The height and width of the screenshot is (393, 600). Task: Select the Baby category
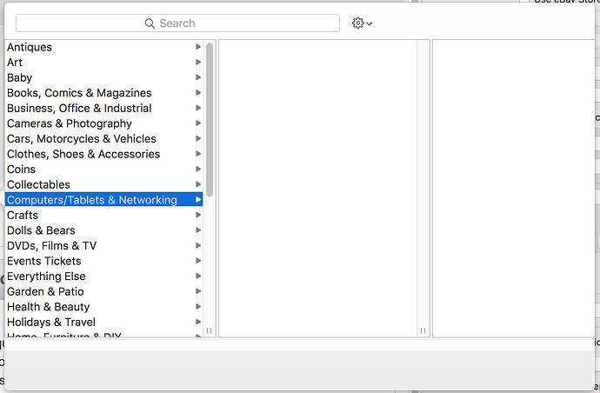[103, 77]
